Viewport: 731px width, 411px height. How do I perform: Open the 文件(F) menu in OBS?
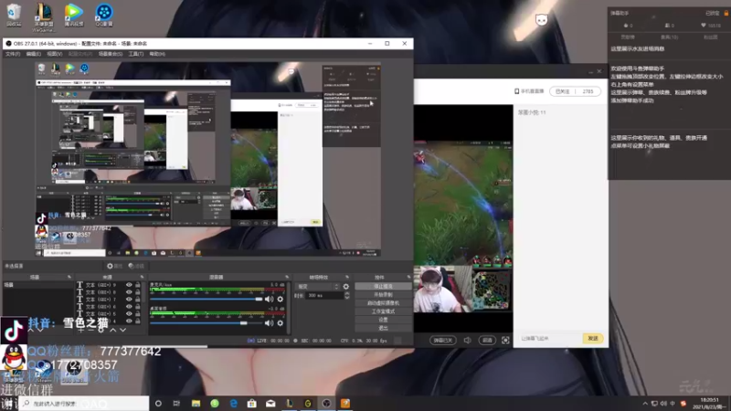13,54
